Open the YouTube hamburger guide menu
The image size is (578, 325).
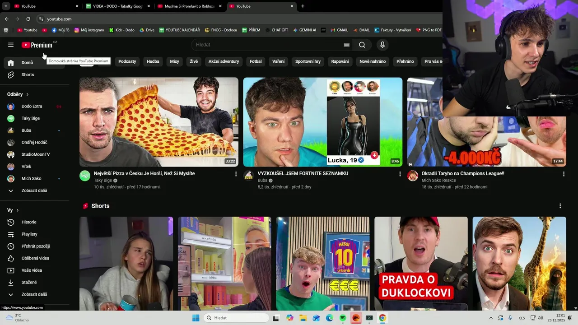(11, 45)
